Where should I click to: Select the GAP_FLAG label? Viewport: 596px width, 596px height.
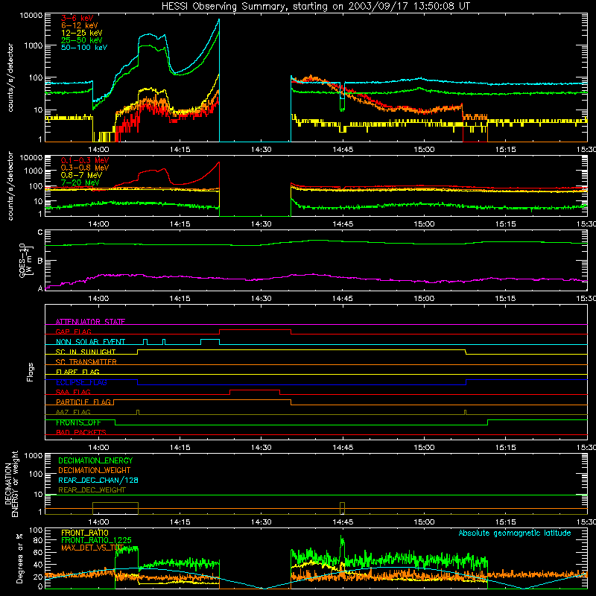point(73,332)
